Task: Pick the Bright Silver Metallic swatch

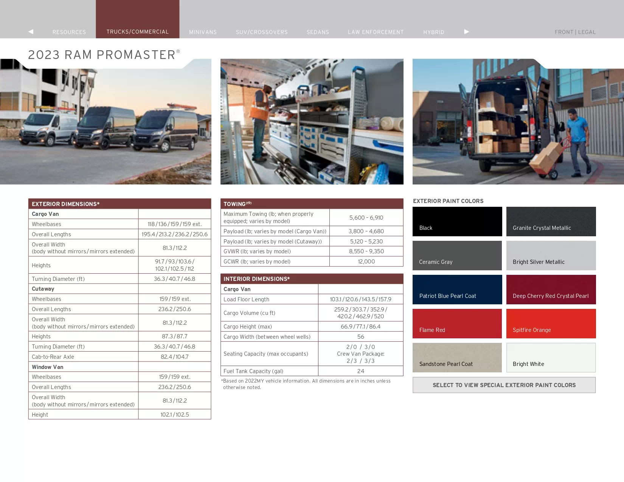Action: pos(551,256)
